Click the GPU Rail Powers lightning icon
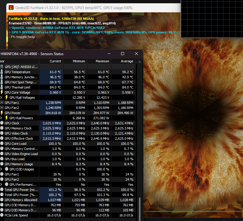 coord(7,118)
